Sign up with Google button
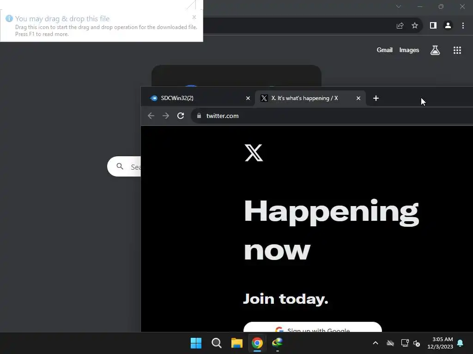 pos(313,327)
